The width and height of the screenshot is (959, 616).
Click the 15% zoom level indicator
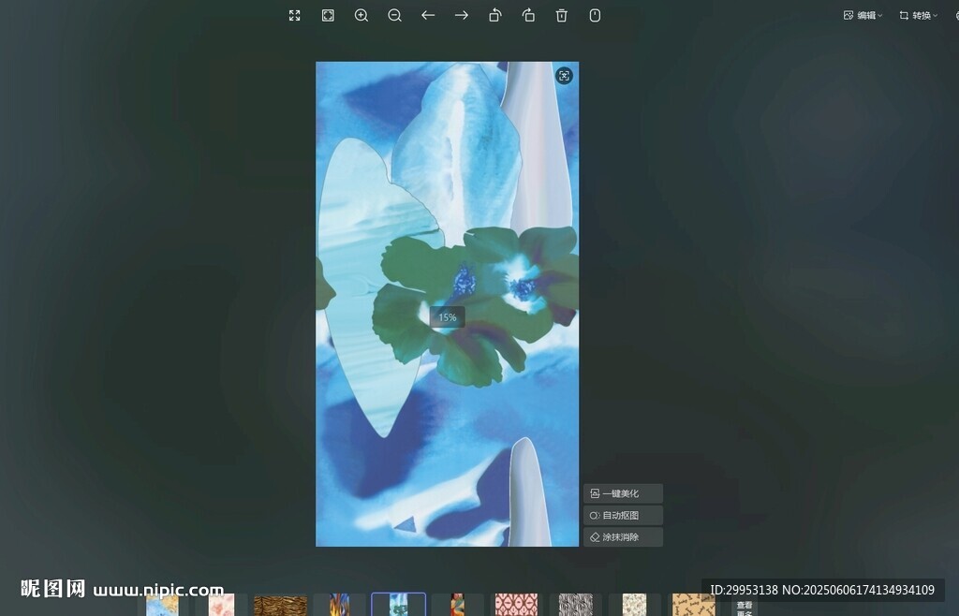tap(447, 317)
